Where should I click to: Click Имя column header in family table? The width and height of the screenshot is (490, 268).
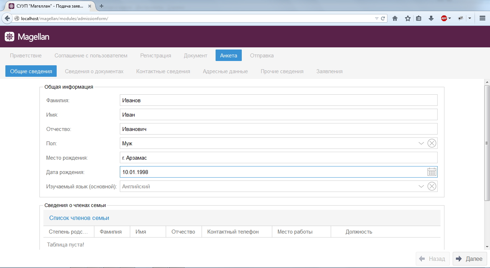pyautogui.click(x=148, y=232)
